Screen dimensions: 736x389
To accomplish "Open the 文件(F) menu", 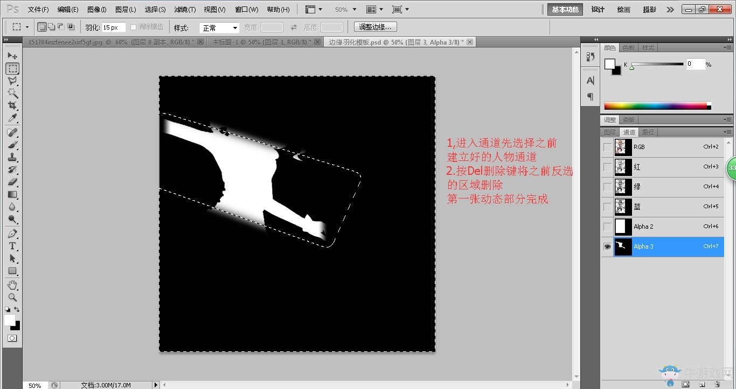I will [x=38, y=10].
